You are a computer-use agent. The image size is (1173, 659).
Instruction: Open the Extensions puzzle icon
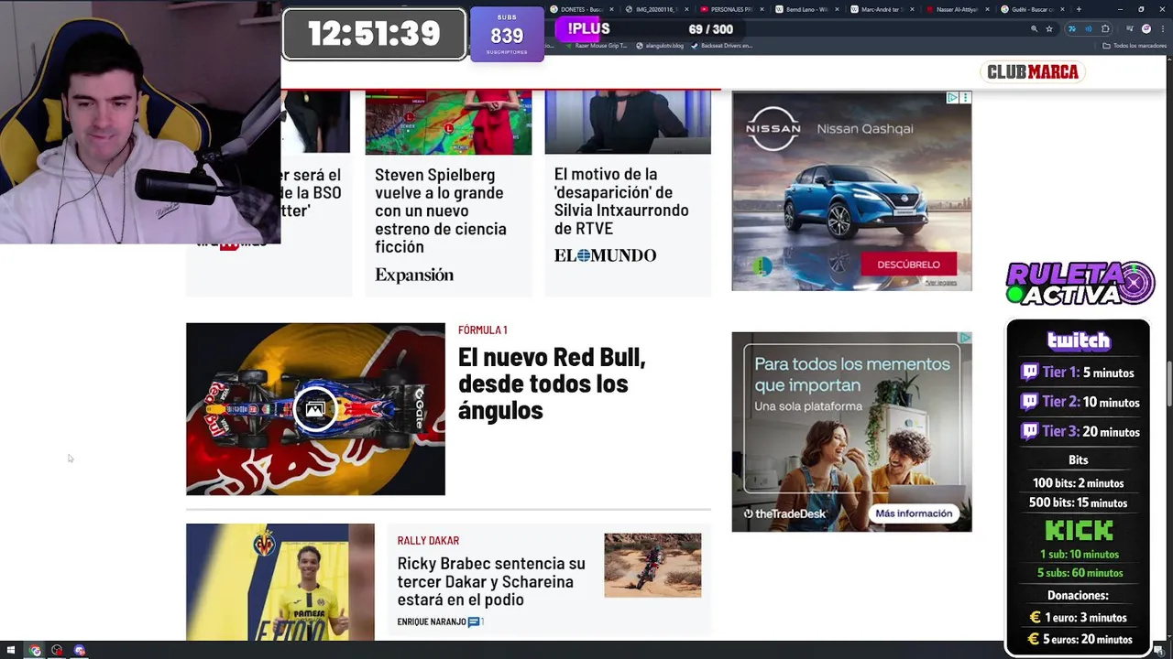tap(1105, 29)
